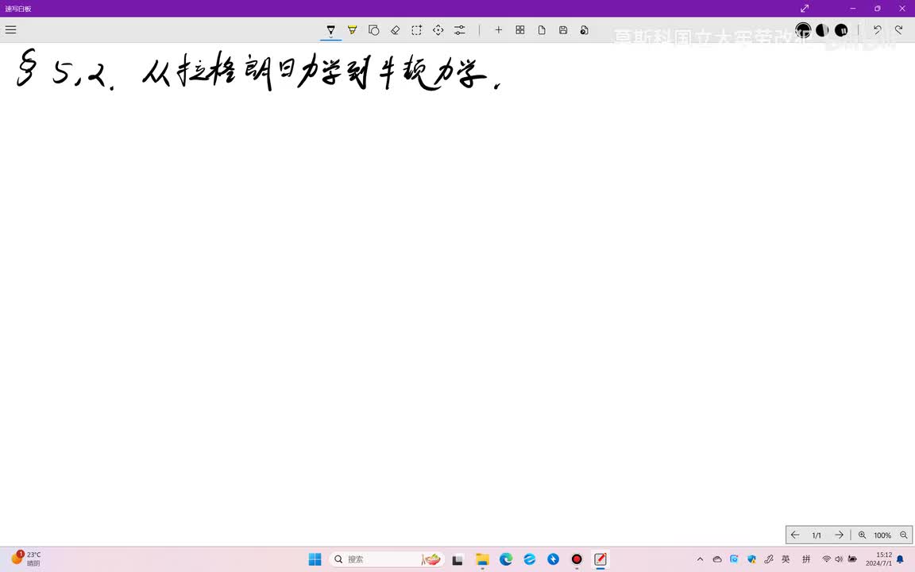Select the half-black pen swatch

point(822,29)
